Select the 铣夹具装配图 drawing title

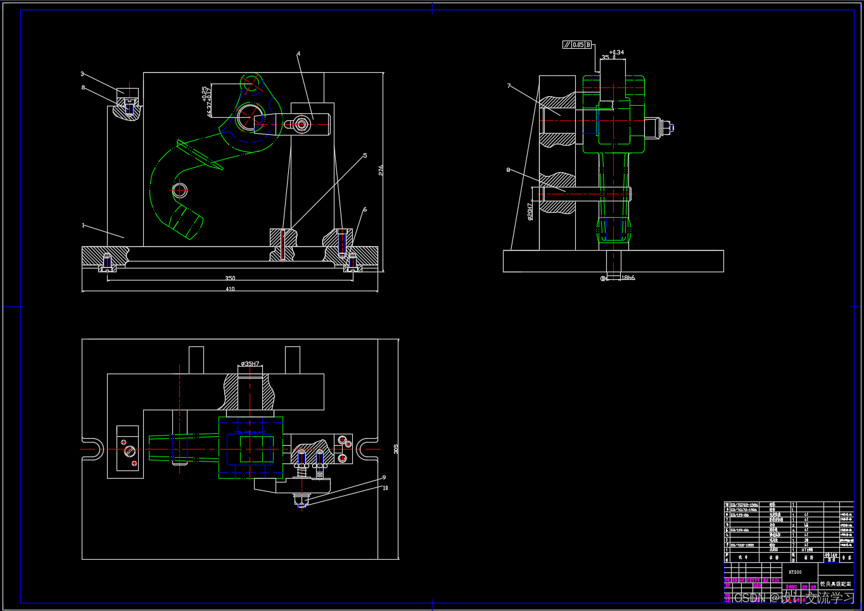835,584
